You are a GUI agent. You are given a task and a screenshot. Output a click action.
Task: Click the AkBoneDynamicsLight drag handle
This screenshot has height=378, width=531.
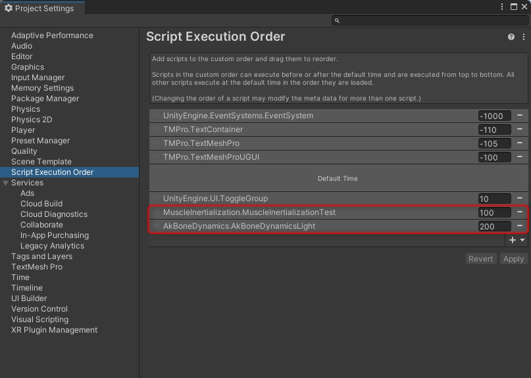(x=156, y=226)
